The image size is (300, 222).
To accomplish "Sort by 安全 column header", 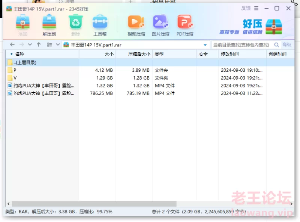I will pyautogui.click(x=208, y=54).
